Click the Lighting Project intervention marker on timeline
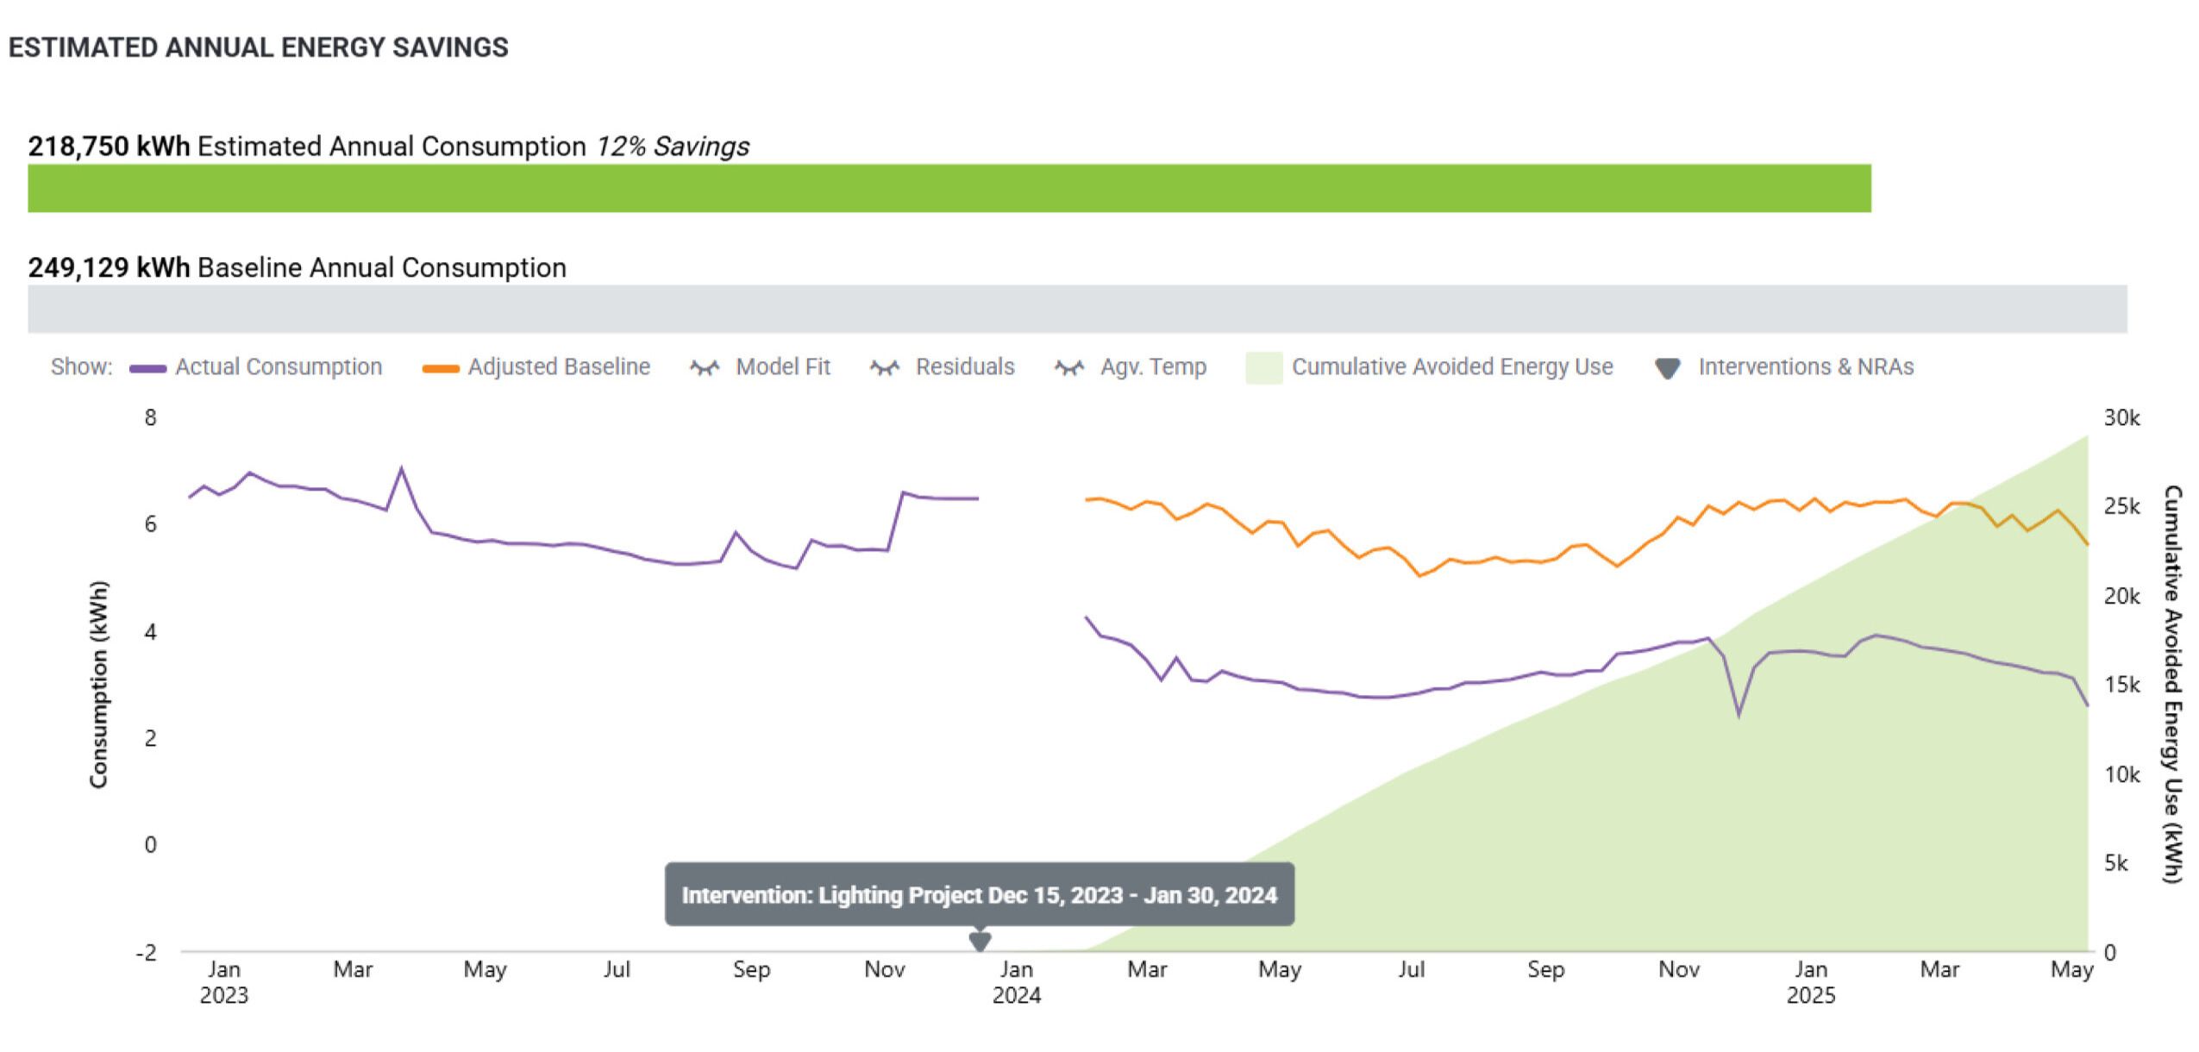This screenshot has height=1052, width=2199. point(979,940)
